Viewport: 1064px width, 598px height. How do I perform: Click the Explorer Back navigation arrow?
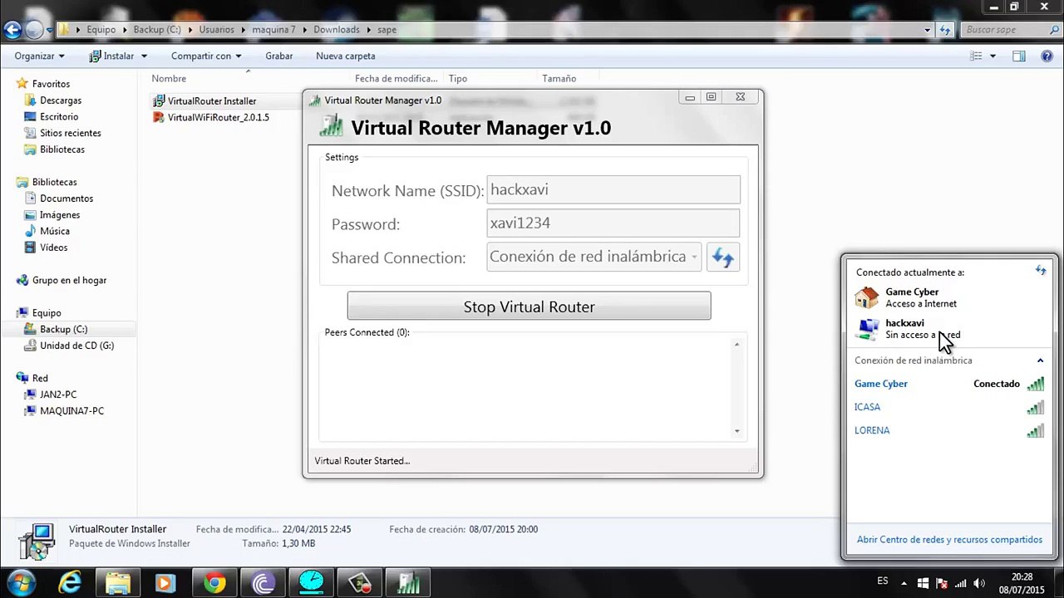tap(12, 30)
